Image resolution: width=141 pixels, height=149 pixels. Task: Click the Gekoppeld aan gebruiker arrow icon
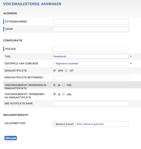click(x=131, y=63)
